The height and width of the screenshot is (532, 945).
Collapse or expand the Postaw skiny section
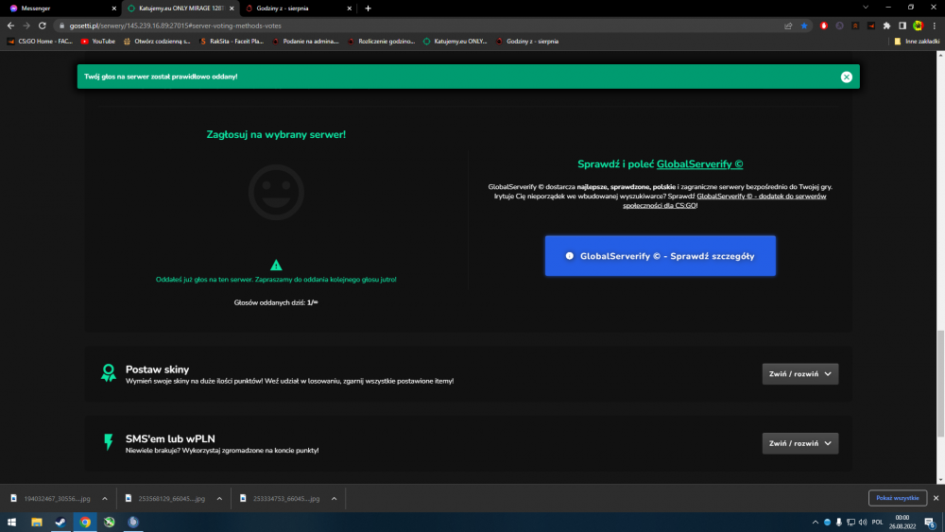click(799, 374)
